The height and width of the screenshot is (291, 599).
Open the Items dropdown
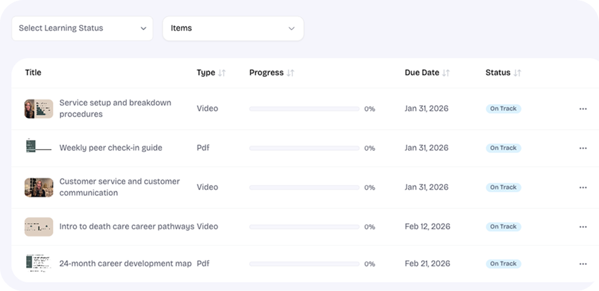coord(233,28)
